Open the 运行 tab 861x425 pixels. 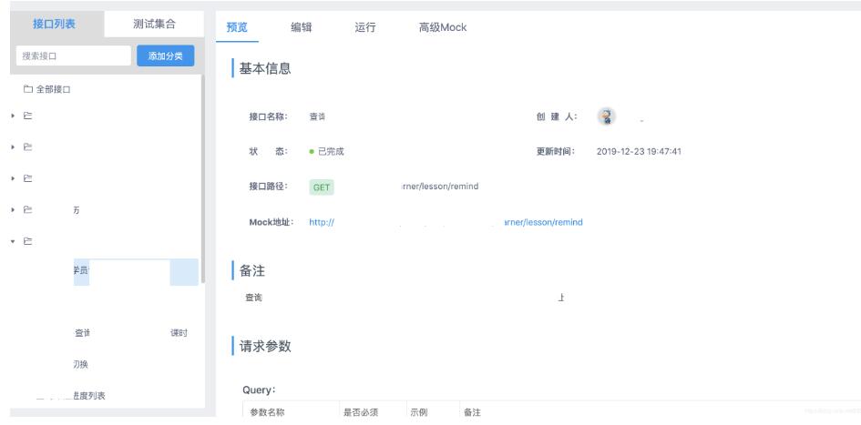(365, 27)
